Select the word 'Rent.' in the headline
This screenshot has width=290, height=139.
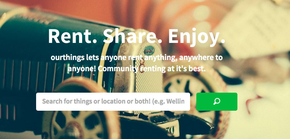(x=72, y=36)
